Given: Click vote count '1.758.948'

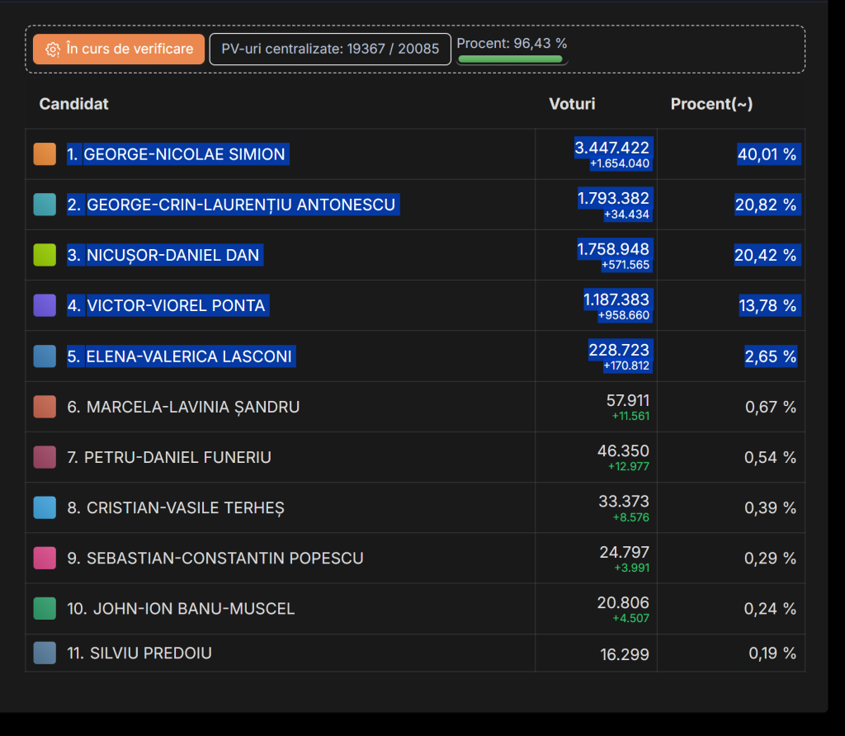Looking at the screenshot, I should pyautogui.click(x=613, y=249).
